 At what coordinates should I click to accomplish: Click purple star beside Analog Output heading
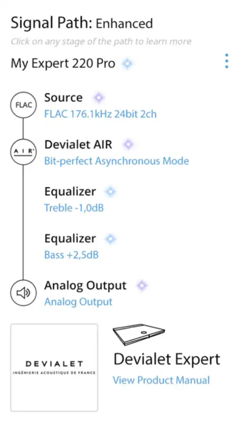[x=142, y=286]
